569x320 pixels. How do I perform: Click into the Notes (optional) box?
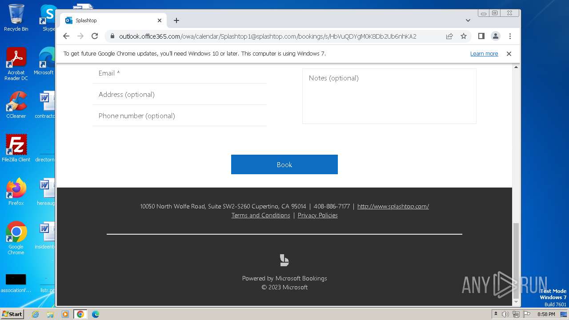pyautogui.click(x=389, y=96)
